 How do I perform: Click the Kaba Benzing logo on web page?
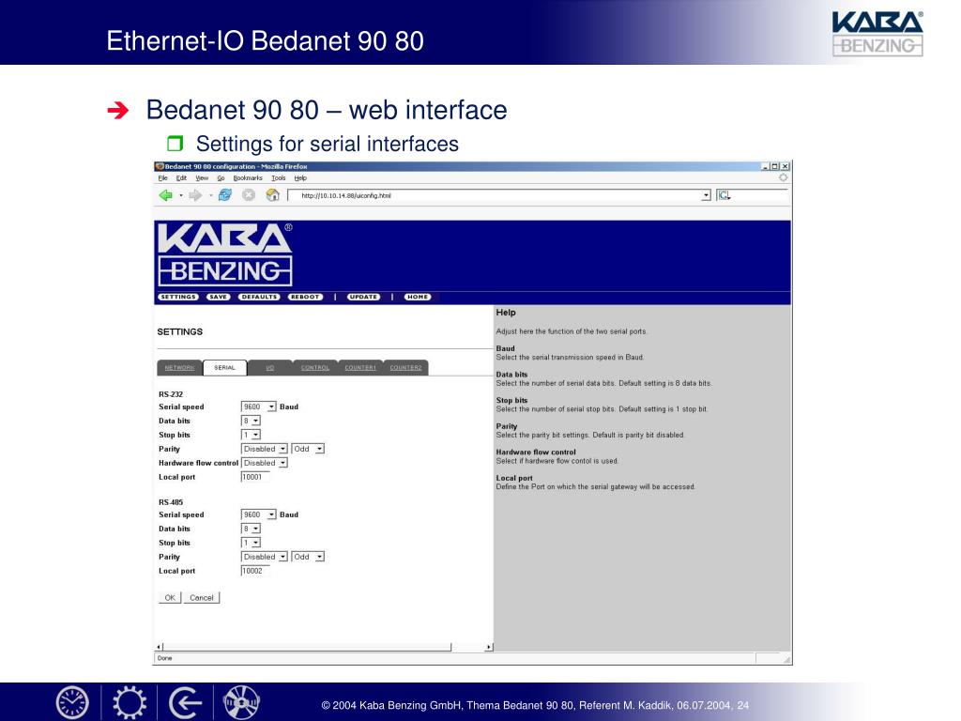tap(225, 254)
